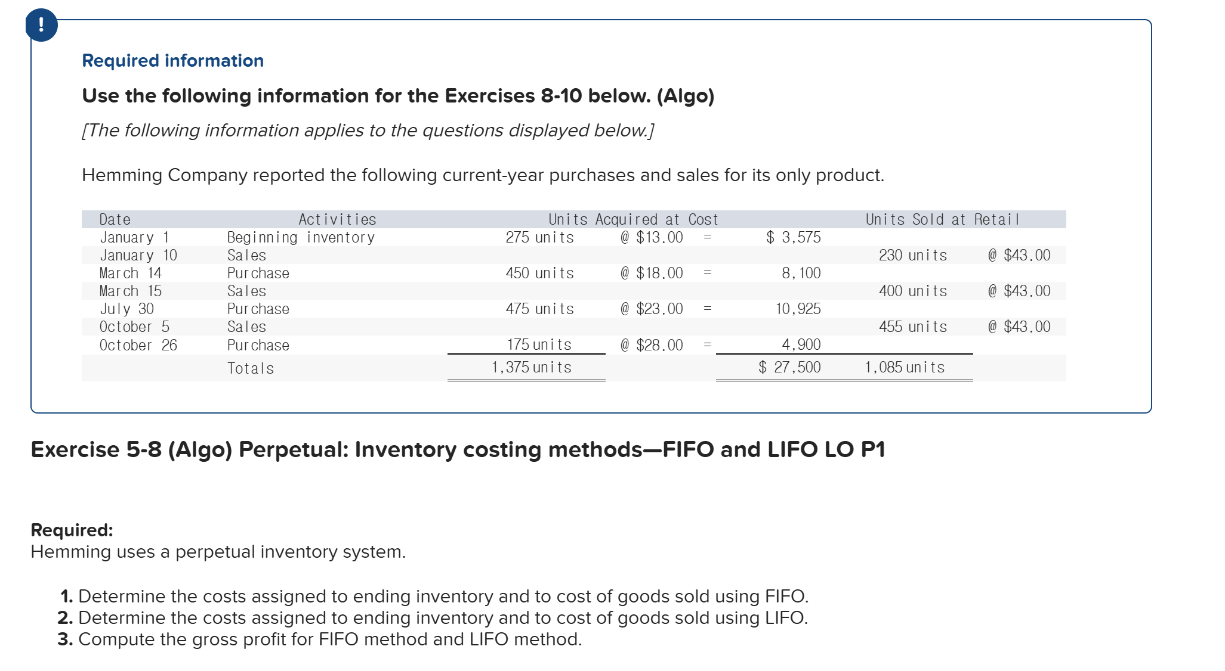Click the blue exclamation alert icon
This screenshot has width=1225, height=671.
tap(41, 25)
